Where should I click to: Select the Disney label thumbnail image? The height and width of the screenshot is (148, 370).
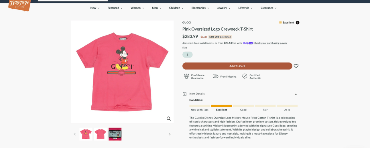(x=115, y=134)
